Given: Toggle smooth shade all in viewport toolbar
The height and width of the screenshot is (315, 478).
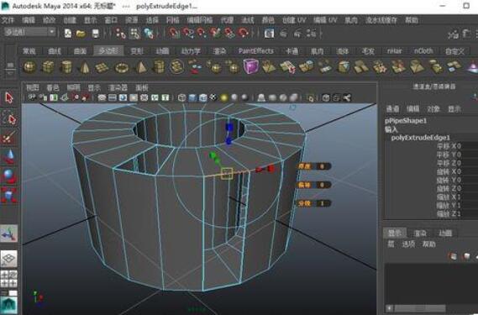Looking at the screenshot, I should point(192,97).
